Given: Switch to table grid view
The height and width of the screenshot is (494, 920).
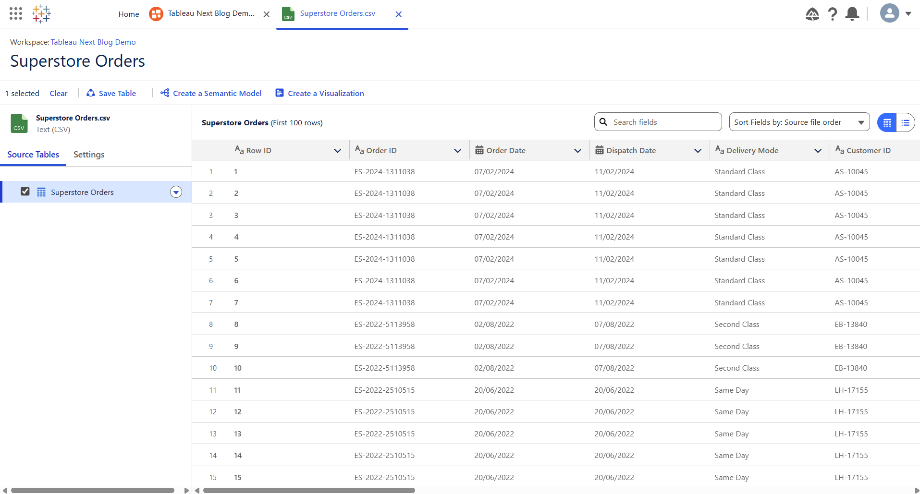Looking at the screenshot, I should click(887, 122).
